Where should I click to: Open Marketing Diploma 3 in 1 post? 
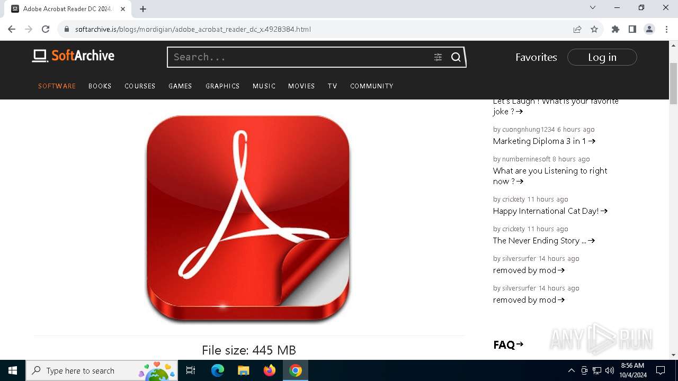(x=544, y=141)
